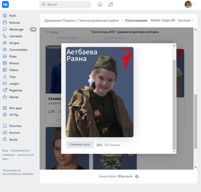
Task: Click the page scrollbar down arrow
Action: tap(195, 167)
